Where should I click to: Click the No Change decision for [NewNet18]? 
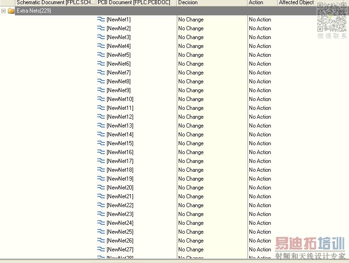pyautogui.click(x=191, y=170)
